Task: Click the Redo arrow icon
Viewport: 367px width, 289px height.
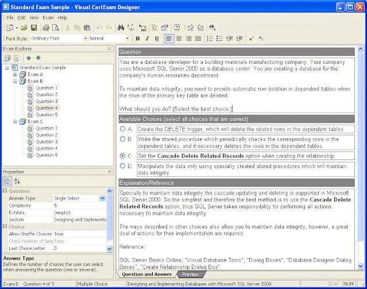Action: [x=109, y=28]
